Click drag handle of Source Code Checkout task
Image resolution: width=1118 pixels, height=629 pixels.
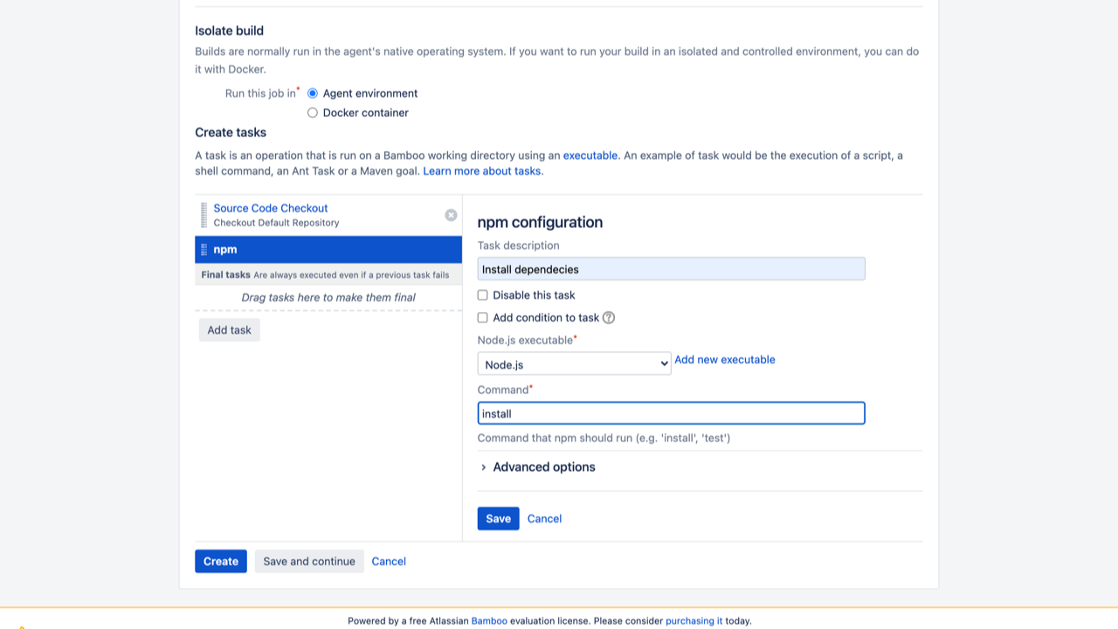coord(204,215)
